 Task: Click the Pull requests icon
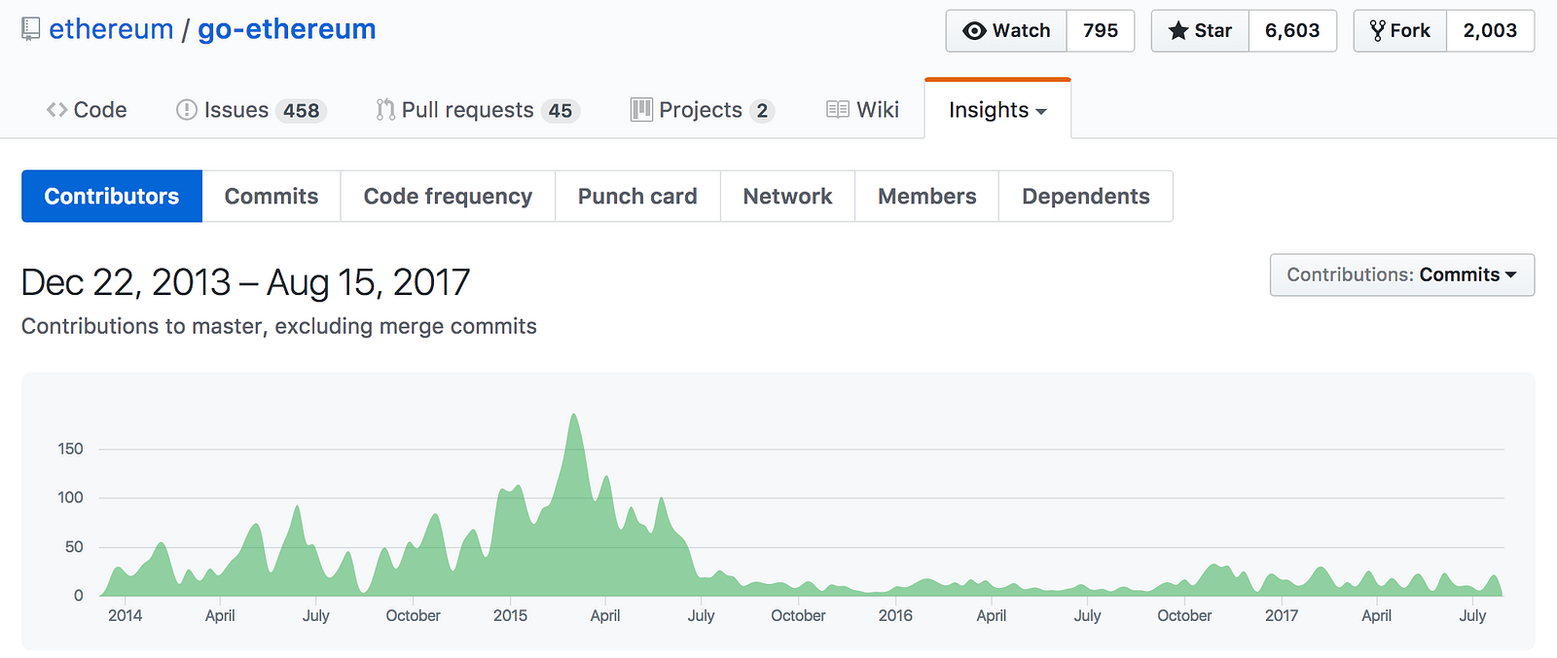point(385,110)
